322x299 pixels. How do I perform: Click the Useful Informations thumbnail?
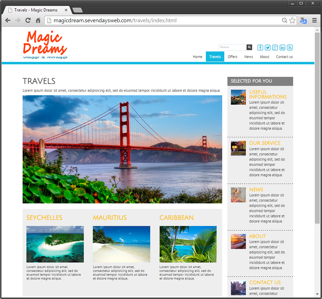pos(238,97)
